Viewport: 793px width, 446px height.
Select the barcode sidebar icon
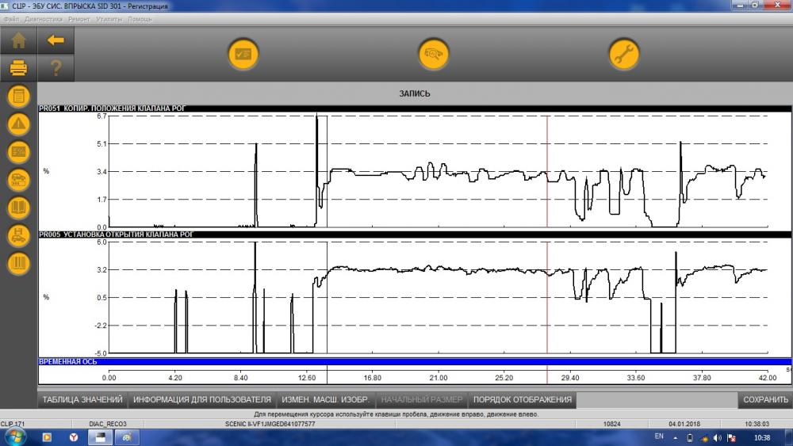(x=19, y=263)
